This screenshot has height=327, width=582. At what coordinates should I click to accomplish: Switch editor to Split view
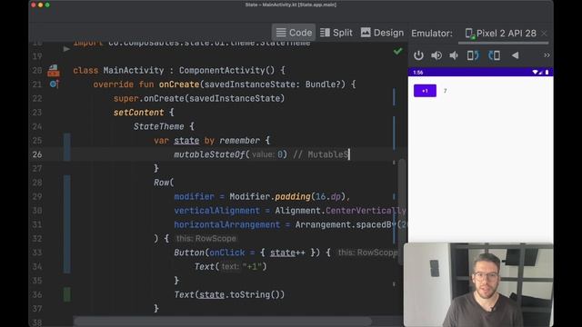click(336, 33)
